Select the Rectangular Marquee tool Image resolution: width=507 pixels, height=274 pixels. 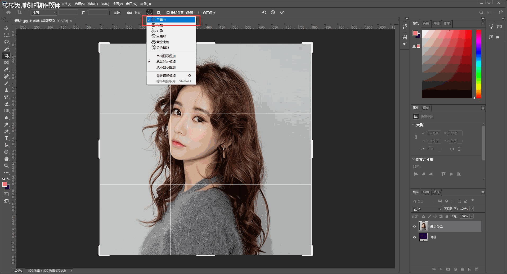click(x=6, y=35)
